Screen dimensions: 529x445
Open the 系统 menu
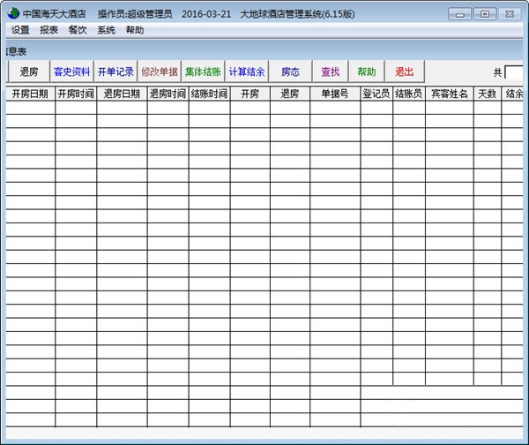(x=107, y=30)
